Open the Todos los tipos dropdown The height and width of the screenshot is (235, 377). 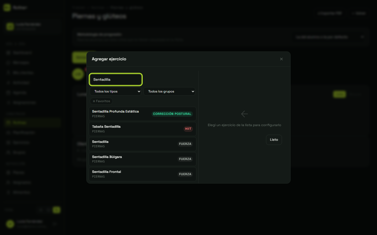tap(115, 91)
